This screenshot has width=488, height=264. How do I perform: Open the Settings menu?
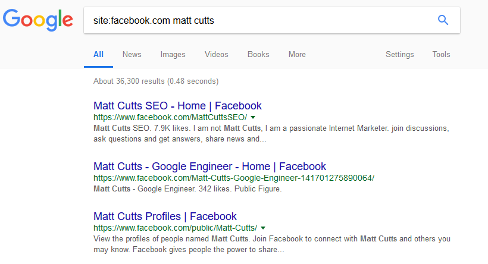(399, 55)
